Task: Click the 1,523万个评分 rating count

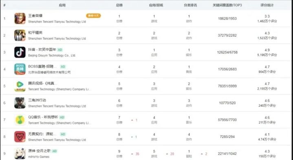Action: click(x=267, y=38)
